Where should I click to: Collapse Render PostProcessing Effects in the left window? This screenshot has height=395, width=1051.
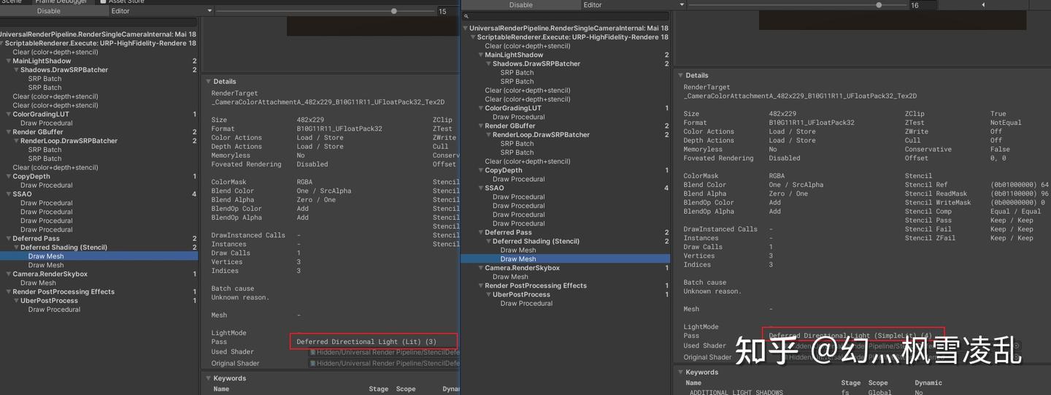coord(9,292)
